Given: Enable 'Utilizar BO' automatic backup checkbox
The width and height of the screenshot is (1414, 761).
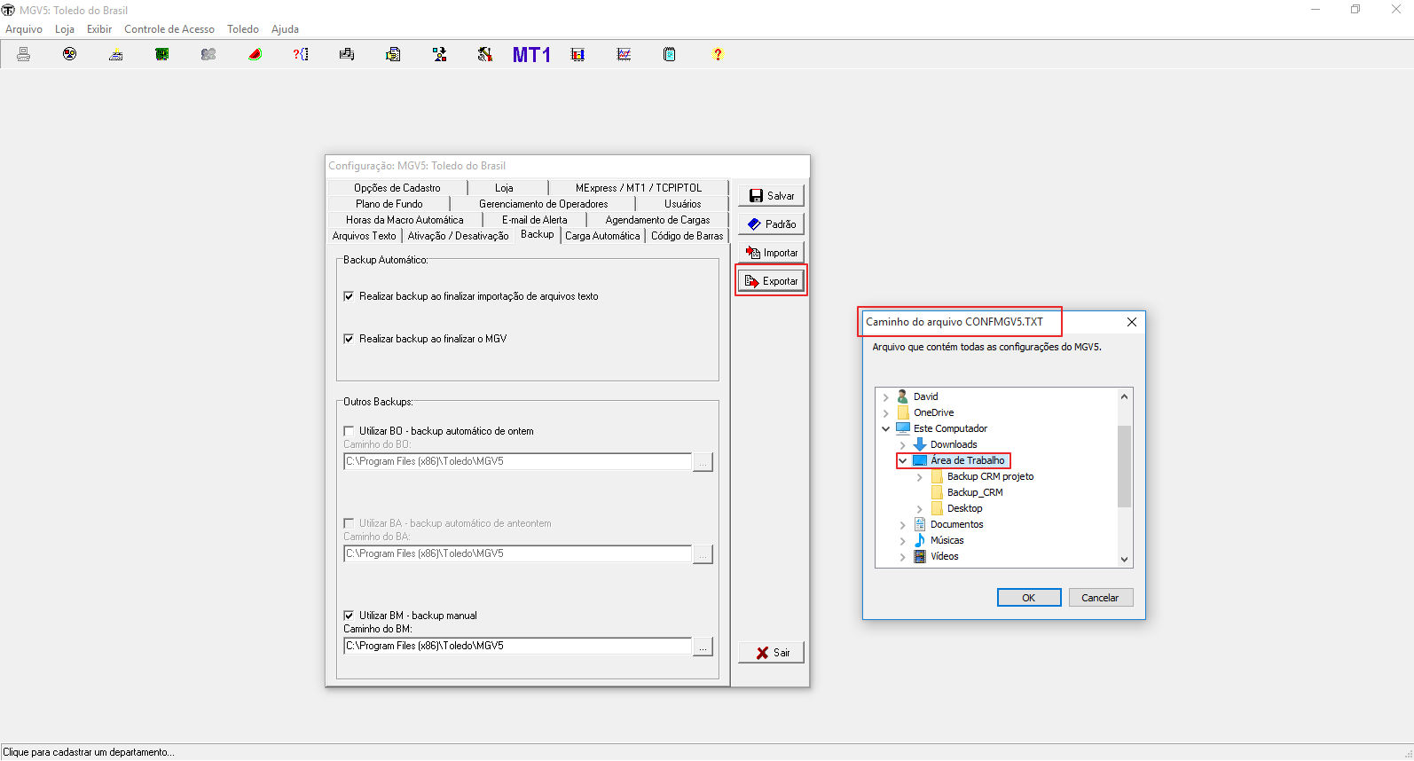Looking at the screenshot, I should click(349, 431).
